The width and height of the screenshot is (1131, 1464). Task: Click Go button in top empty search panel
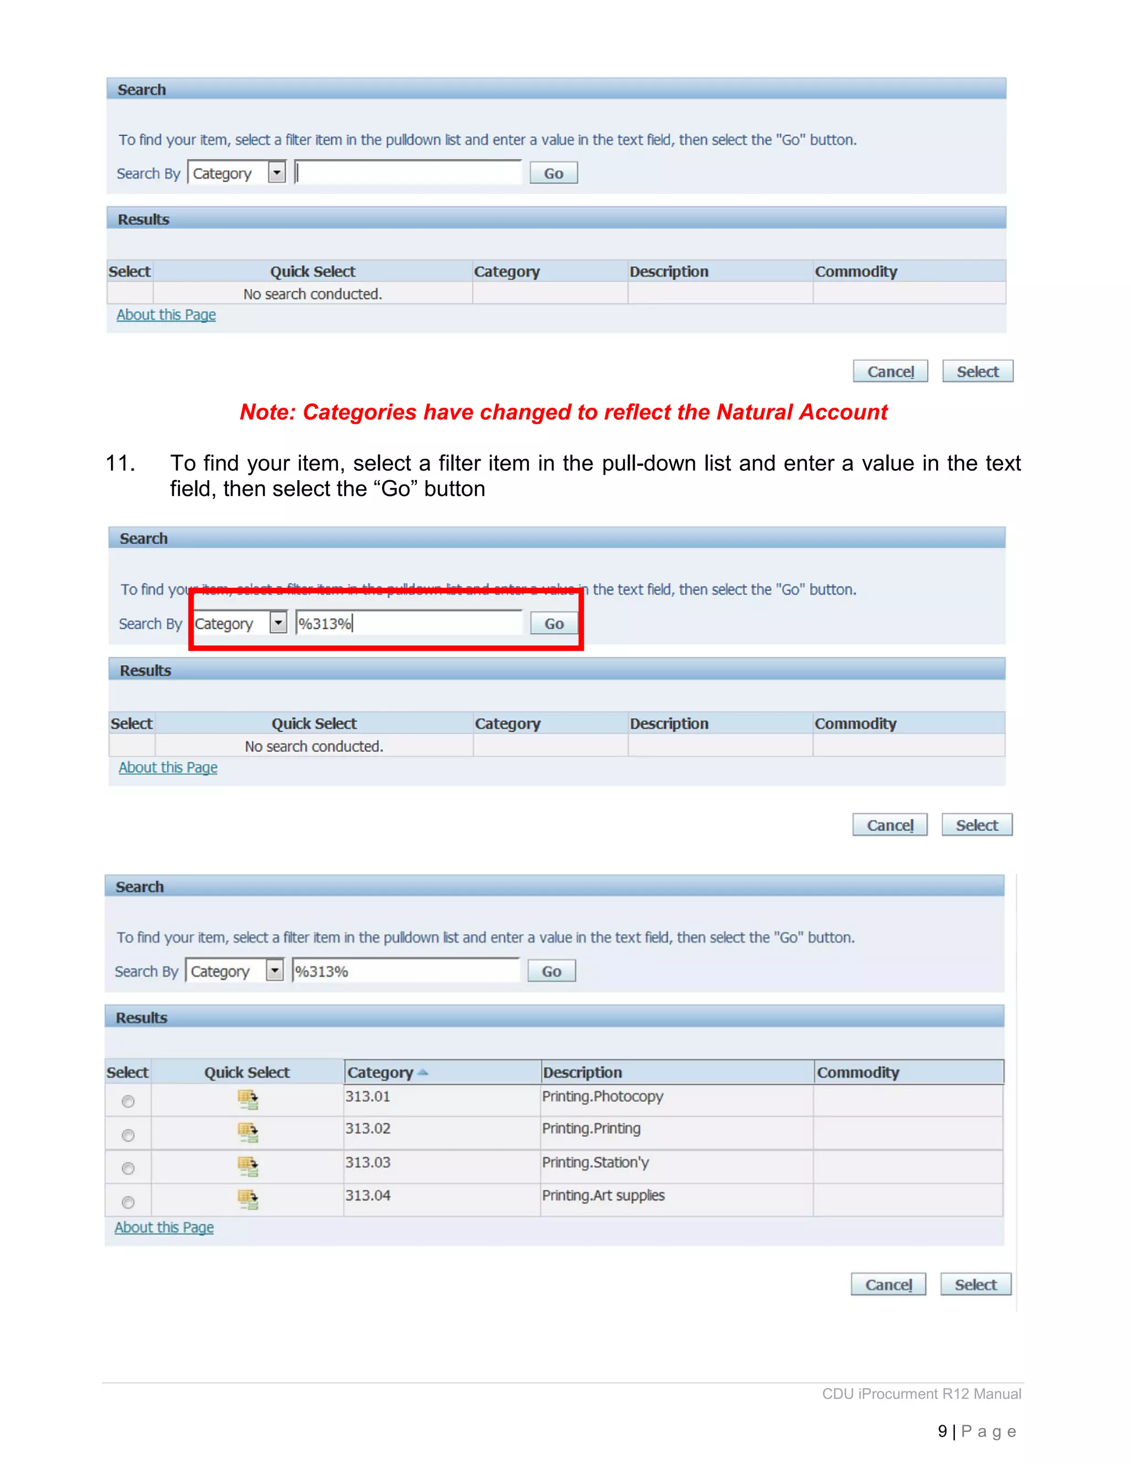point(553,173)
